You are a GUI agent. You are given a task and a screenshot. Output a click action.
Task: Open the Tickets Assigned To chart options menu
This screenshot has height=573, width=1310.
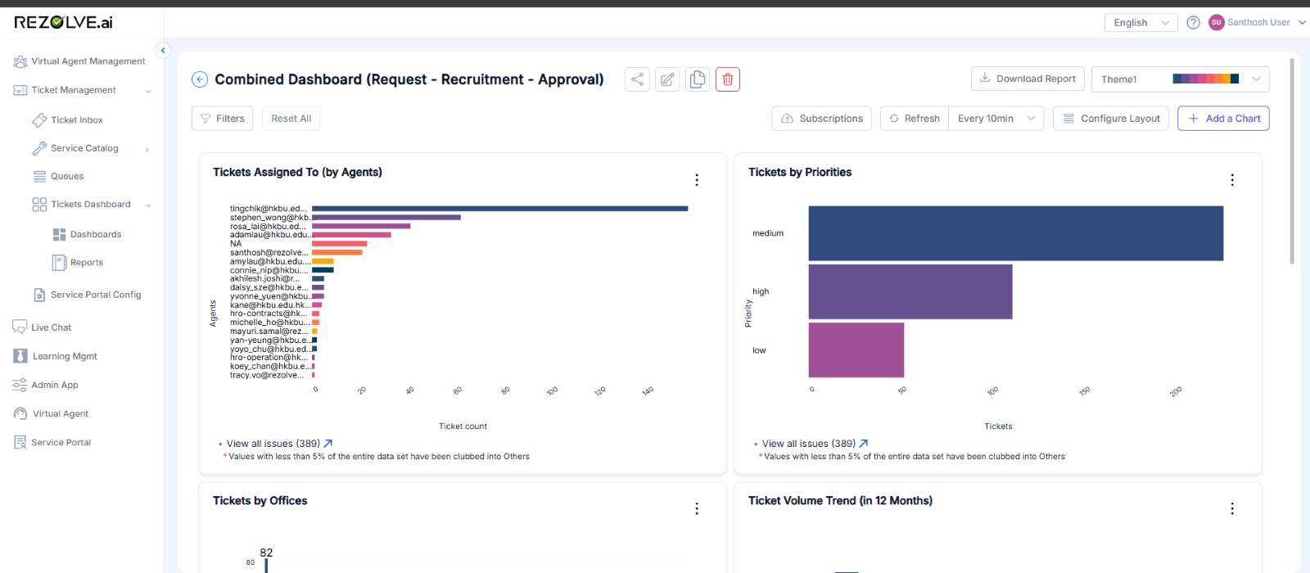point(697,180)
